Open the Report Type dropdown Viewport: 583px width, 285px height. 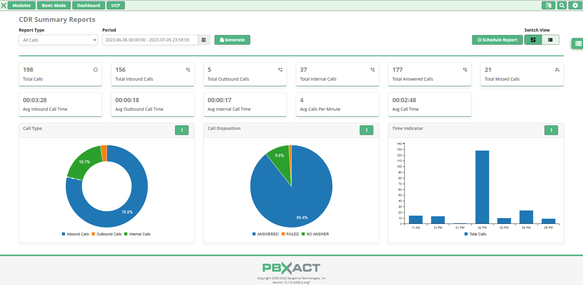click(58, 40)
